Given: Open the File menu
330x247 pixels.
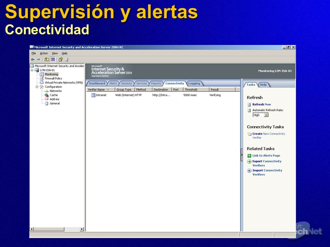Looking at the screenshot, I should coord(34,54).
